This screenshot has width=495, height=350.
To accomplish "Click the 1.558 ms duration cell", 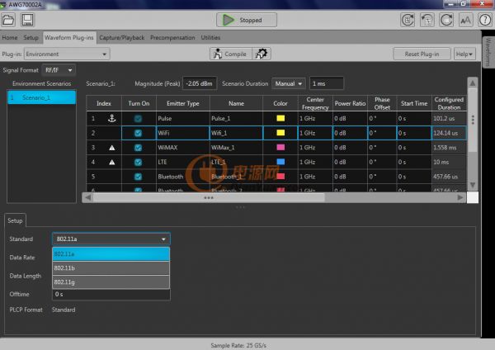I will [449, 148].
